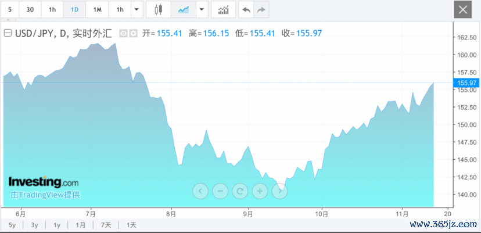This screenshot has width=481, height=233.
Task: Select the 5y range link
Action: pos(12,225)
